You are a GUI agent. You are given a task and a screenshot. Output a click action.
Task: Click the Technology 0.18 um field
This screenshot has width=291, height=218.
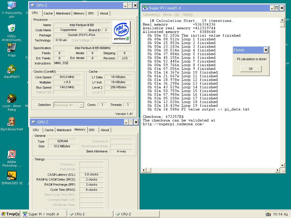61,40
